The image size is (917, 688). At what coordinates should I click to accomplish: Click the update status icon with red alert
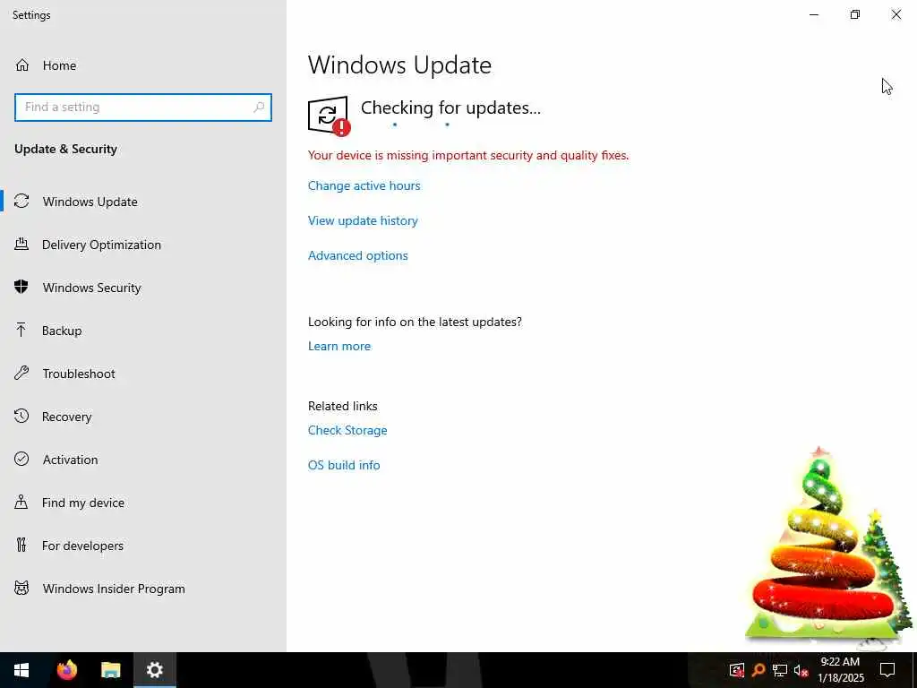(x=329, y=116)
